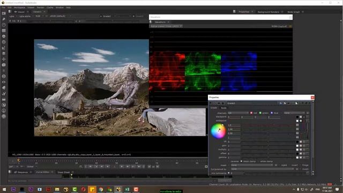Enable the mask inject checkbox

[279, 165]
